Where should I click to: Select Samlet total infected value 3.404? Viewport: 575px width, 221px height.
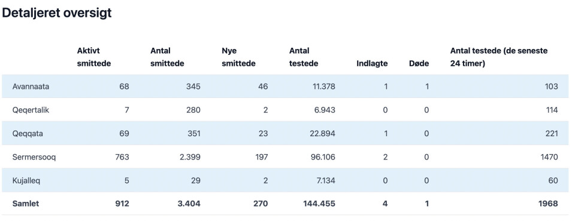189,204
